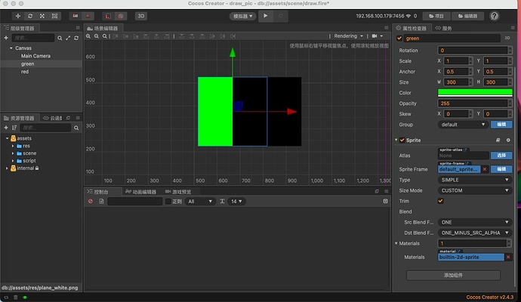Run the preview play button

(x=266, y=16)
